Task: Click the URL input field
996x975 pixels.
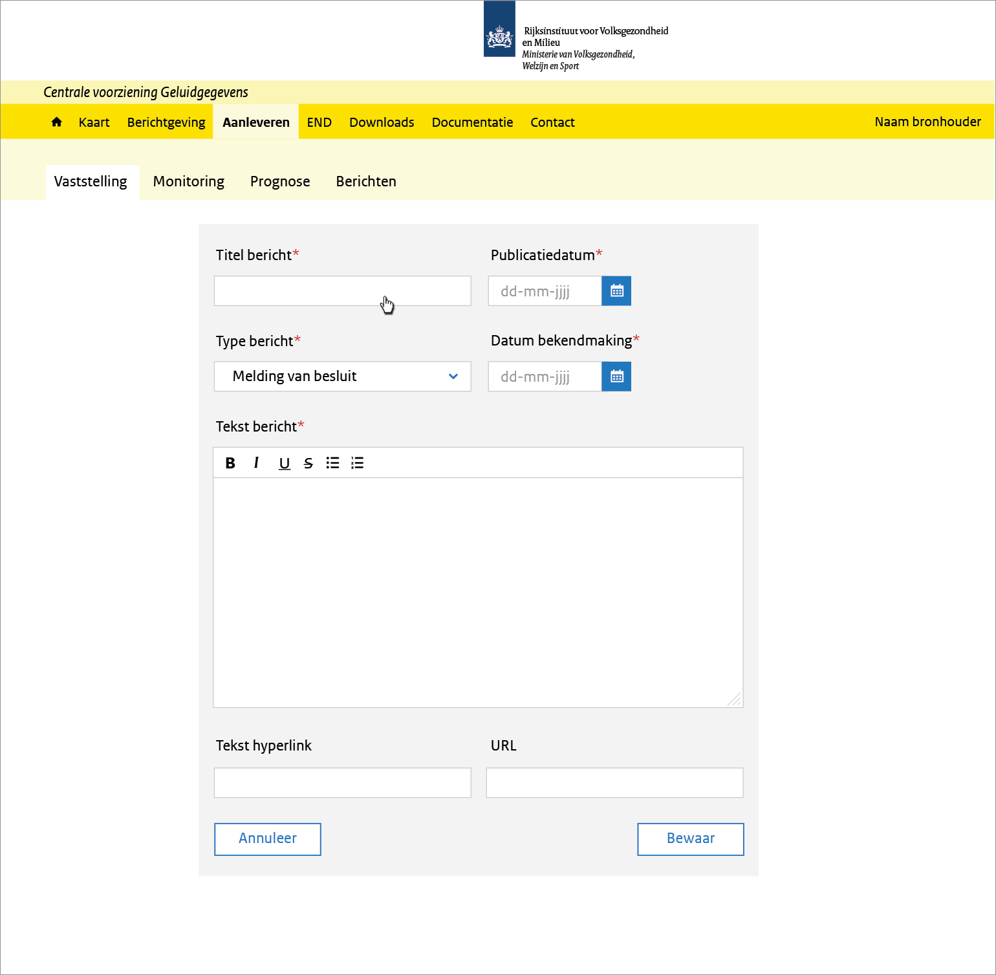Action: coord(614,783)
